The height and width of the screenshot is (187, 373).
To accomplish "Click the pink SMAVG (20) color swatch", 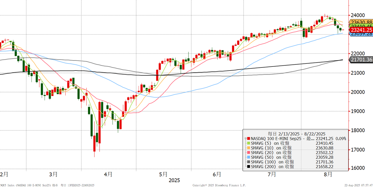I will point(248,152).
